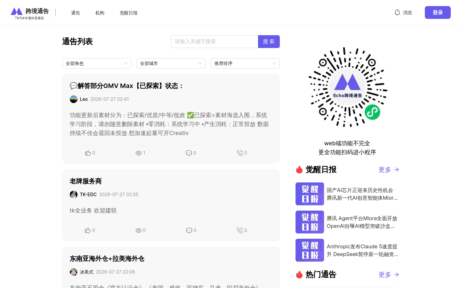Click the arrow next to 觉醒日报 更多
Image resolution: width=461 pixels, height=288 pixels.
(x=397, y=170)
